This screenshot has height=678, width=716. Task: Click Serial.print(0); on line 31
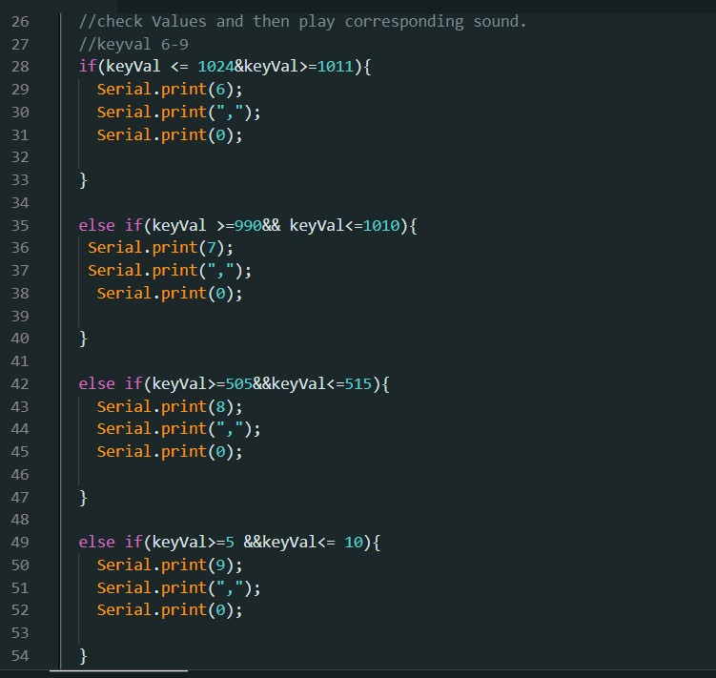point(170,134)
